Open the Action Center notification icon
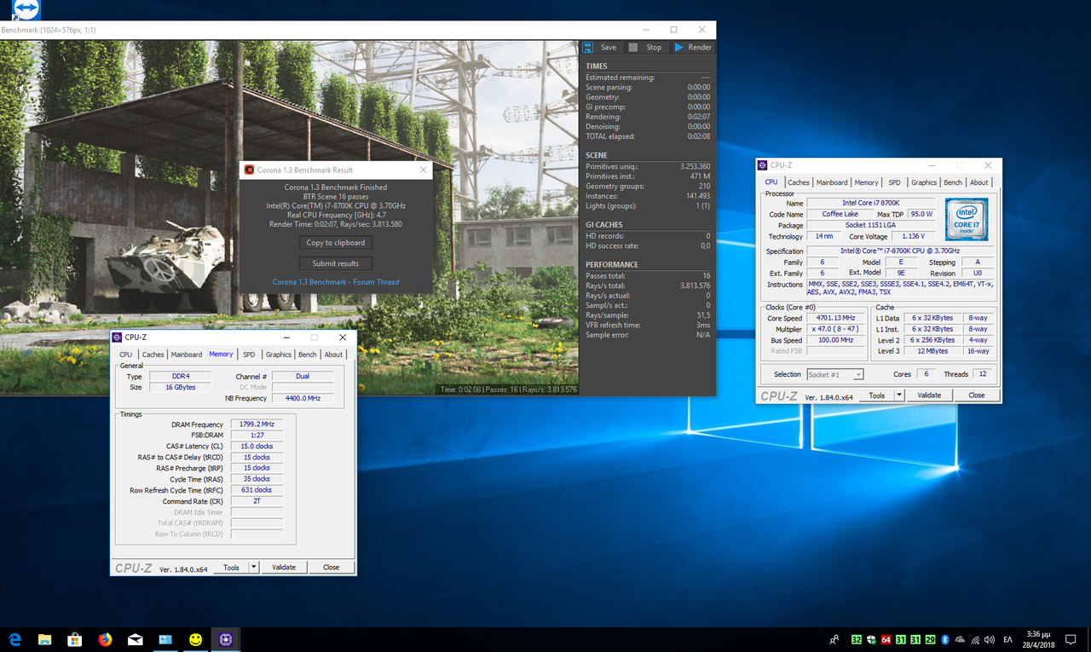 [1070, 639]
